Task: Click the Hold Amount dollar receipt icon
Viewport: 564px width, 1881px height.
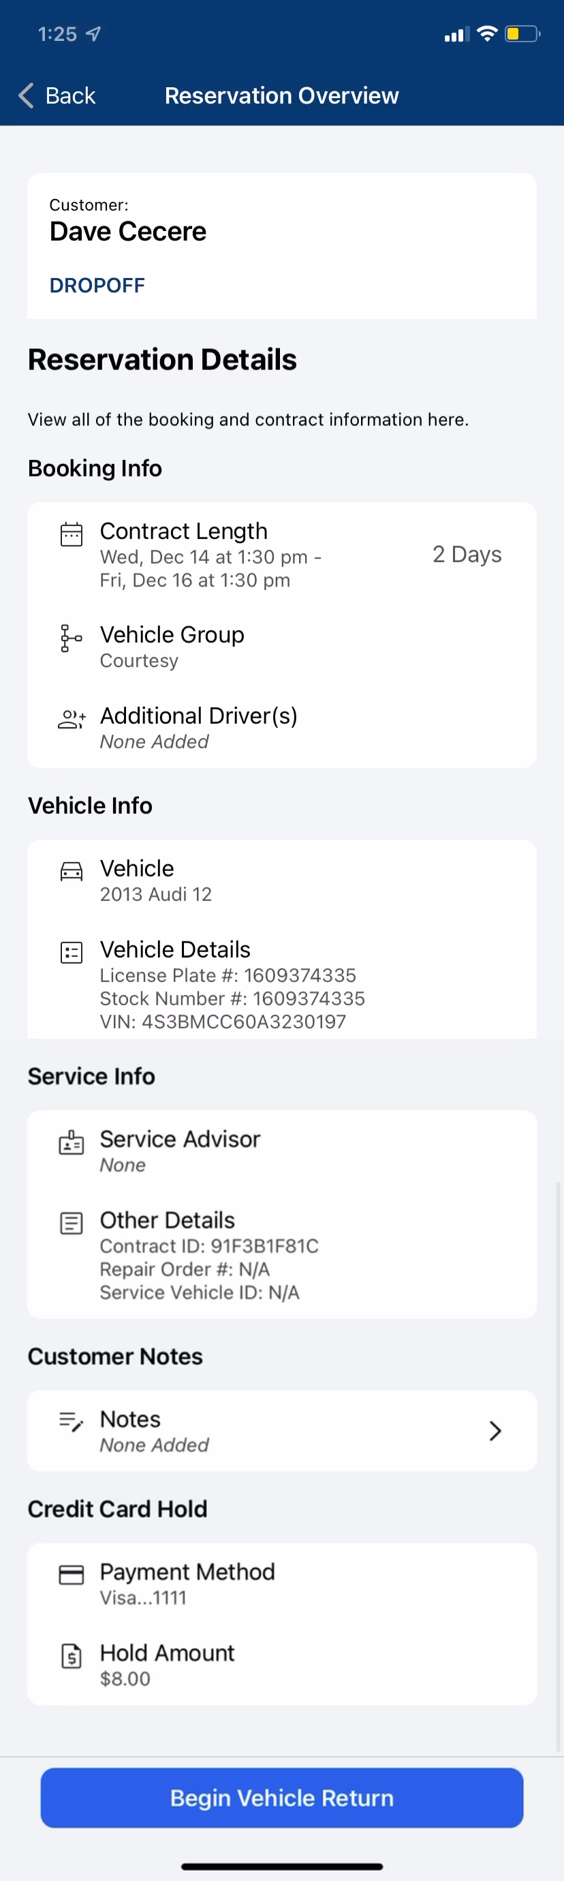Action: 71,1656
